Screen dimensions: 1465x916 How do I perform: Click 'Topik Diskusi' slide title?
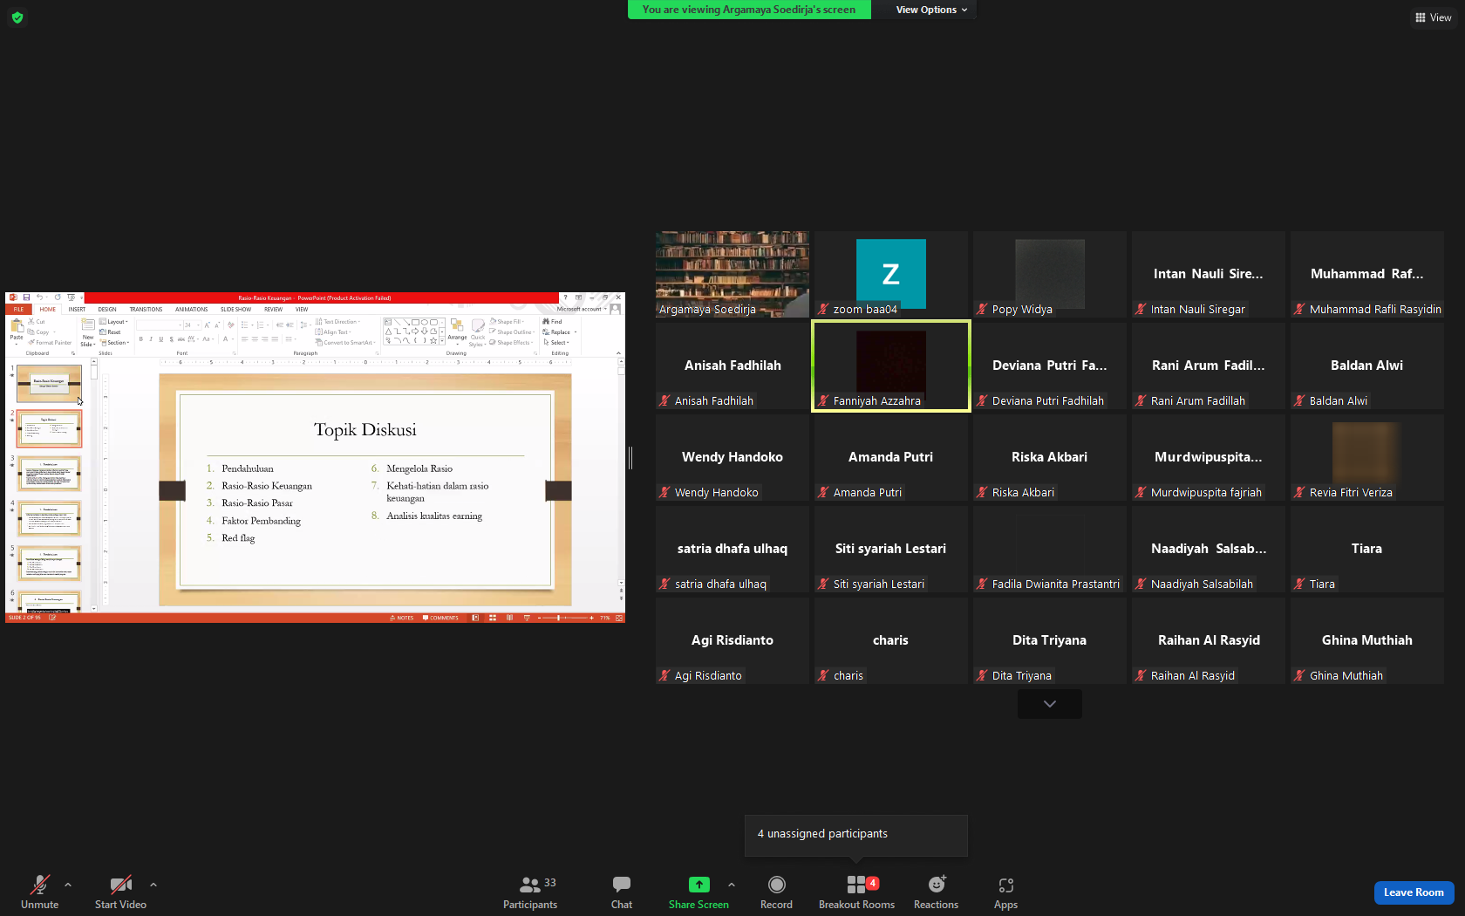365,430
